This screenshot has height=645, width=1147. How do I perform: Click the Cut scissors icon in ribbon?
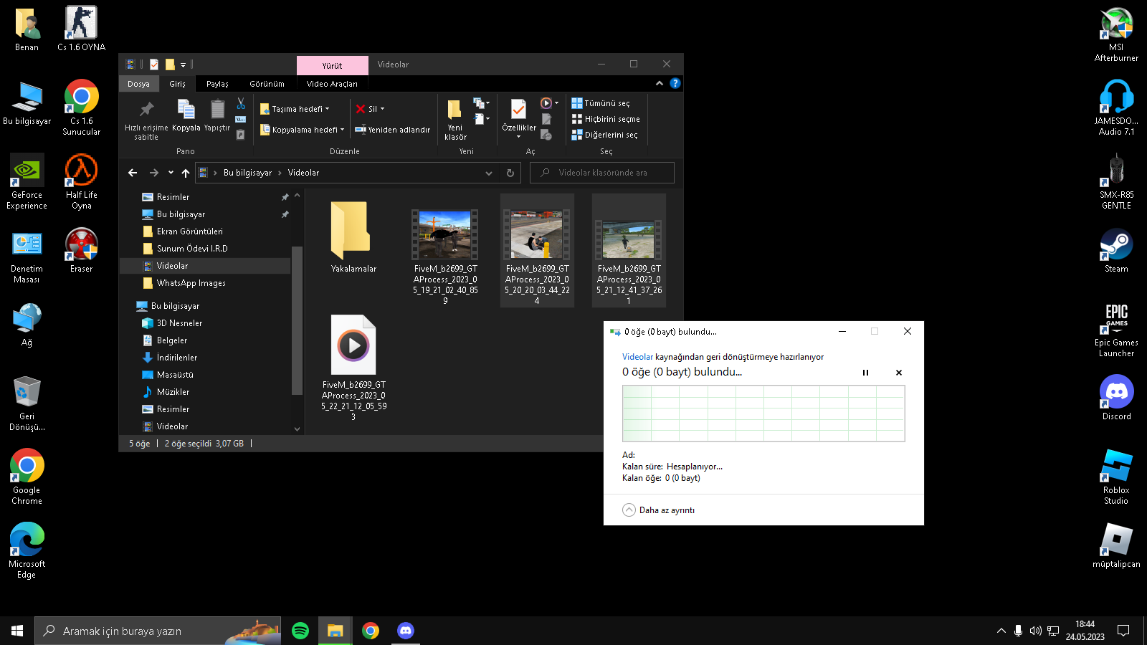[x=241, y=104]
